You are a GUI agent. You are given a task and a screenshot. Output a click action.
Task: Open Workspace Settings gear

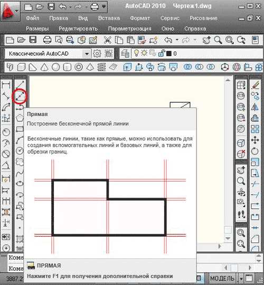pos(97,54)
